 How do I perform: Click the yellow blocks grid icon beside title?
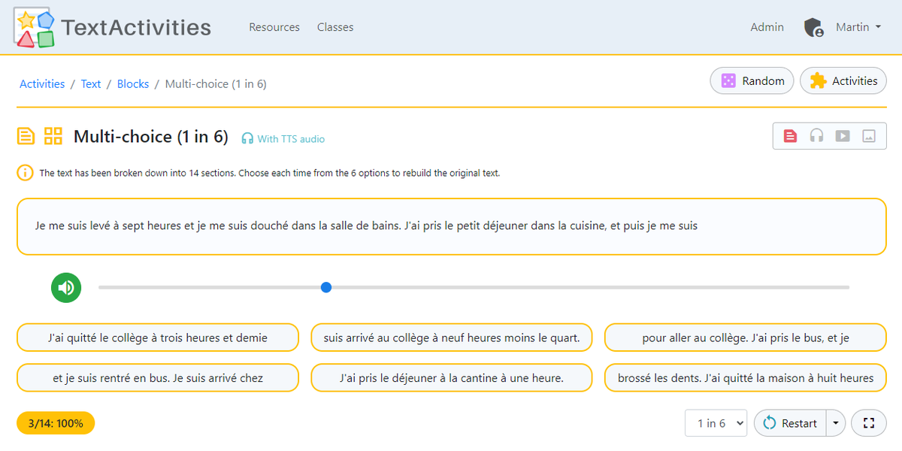53,136
